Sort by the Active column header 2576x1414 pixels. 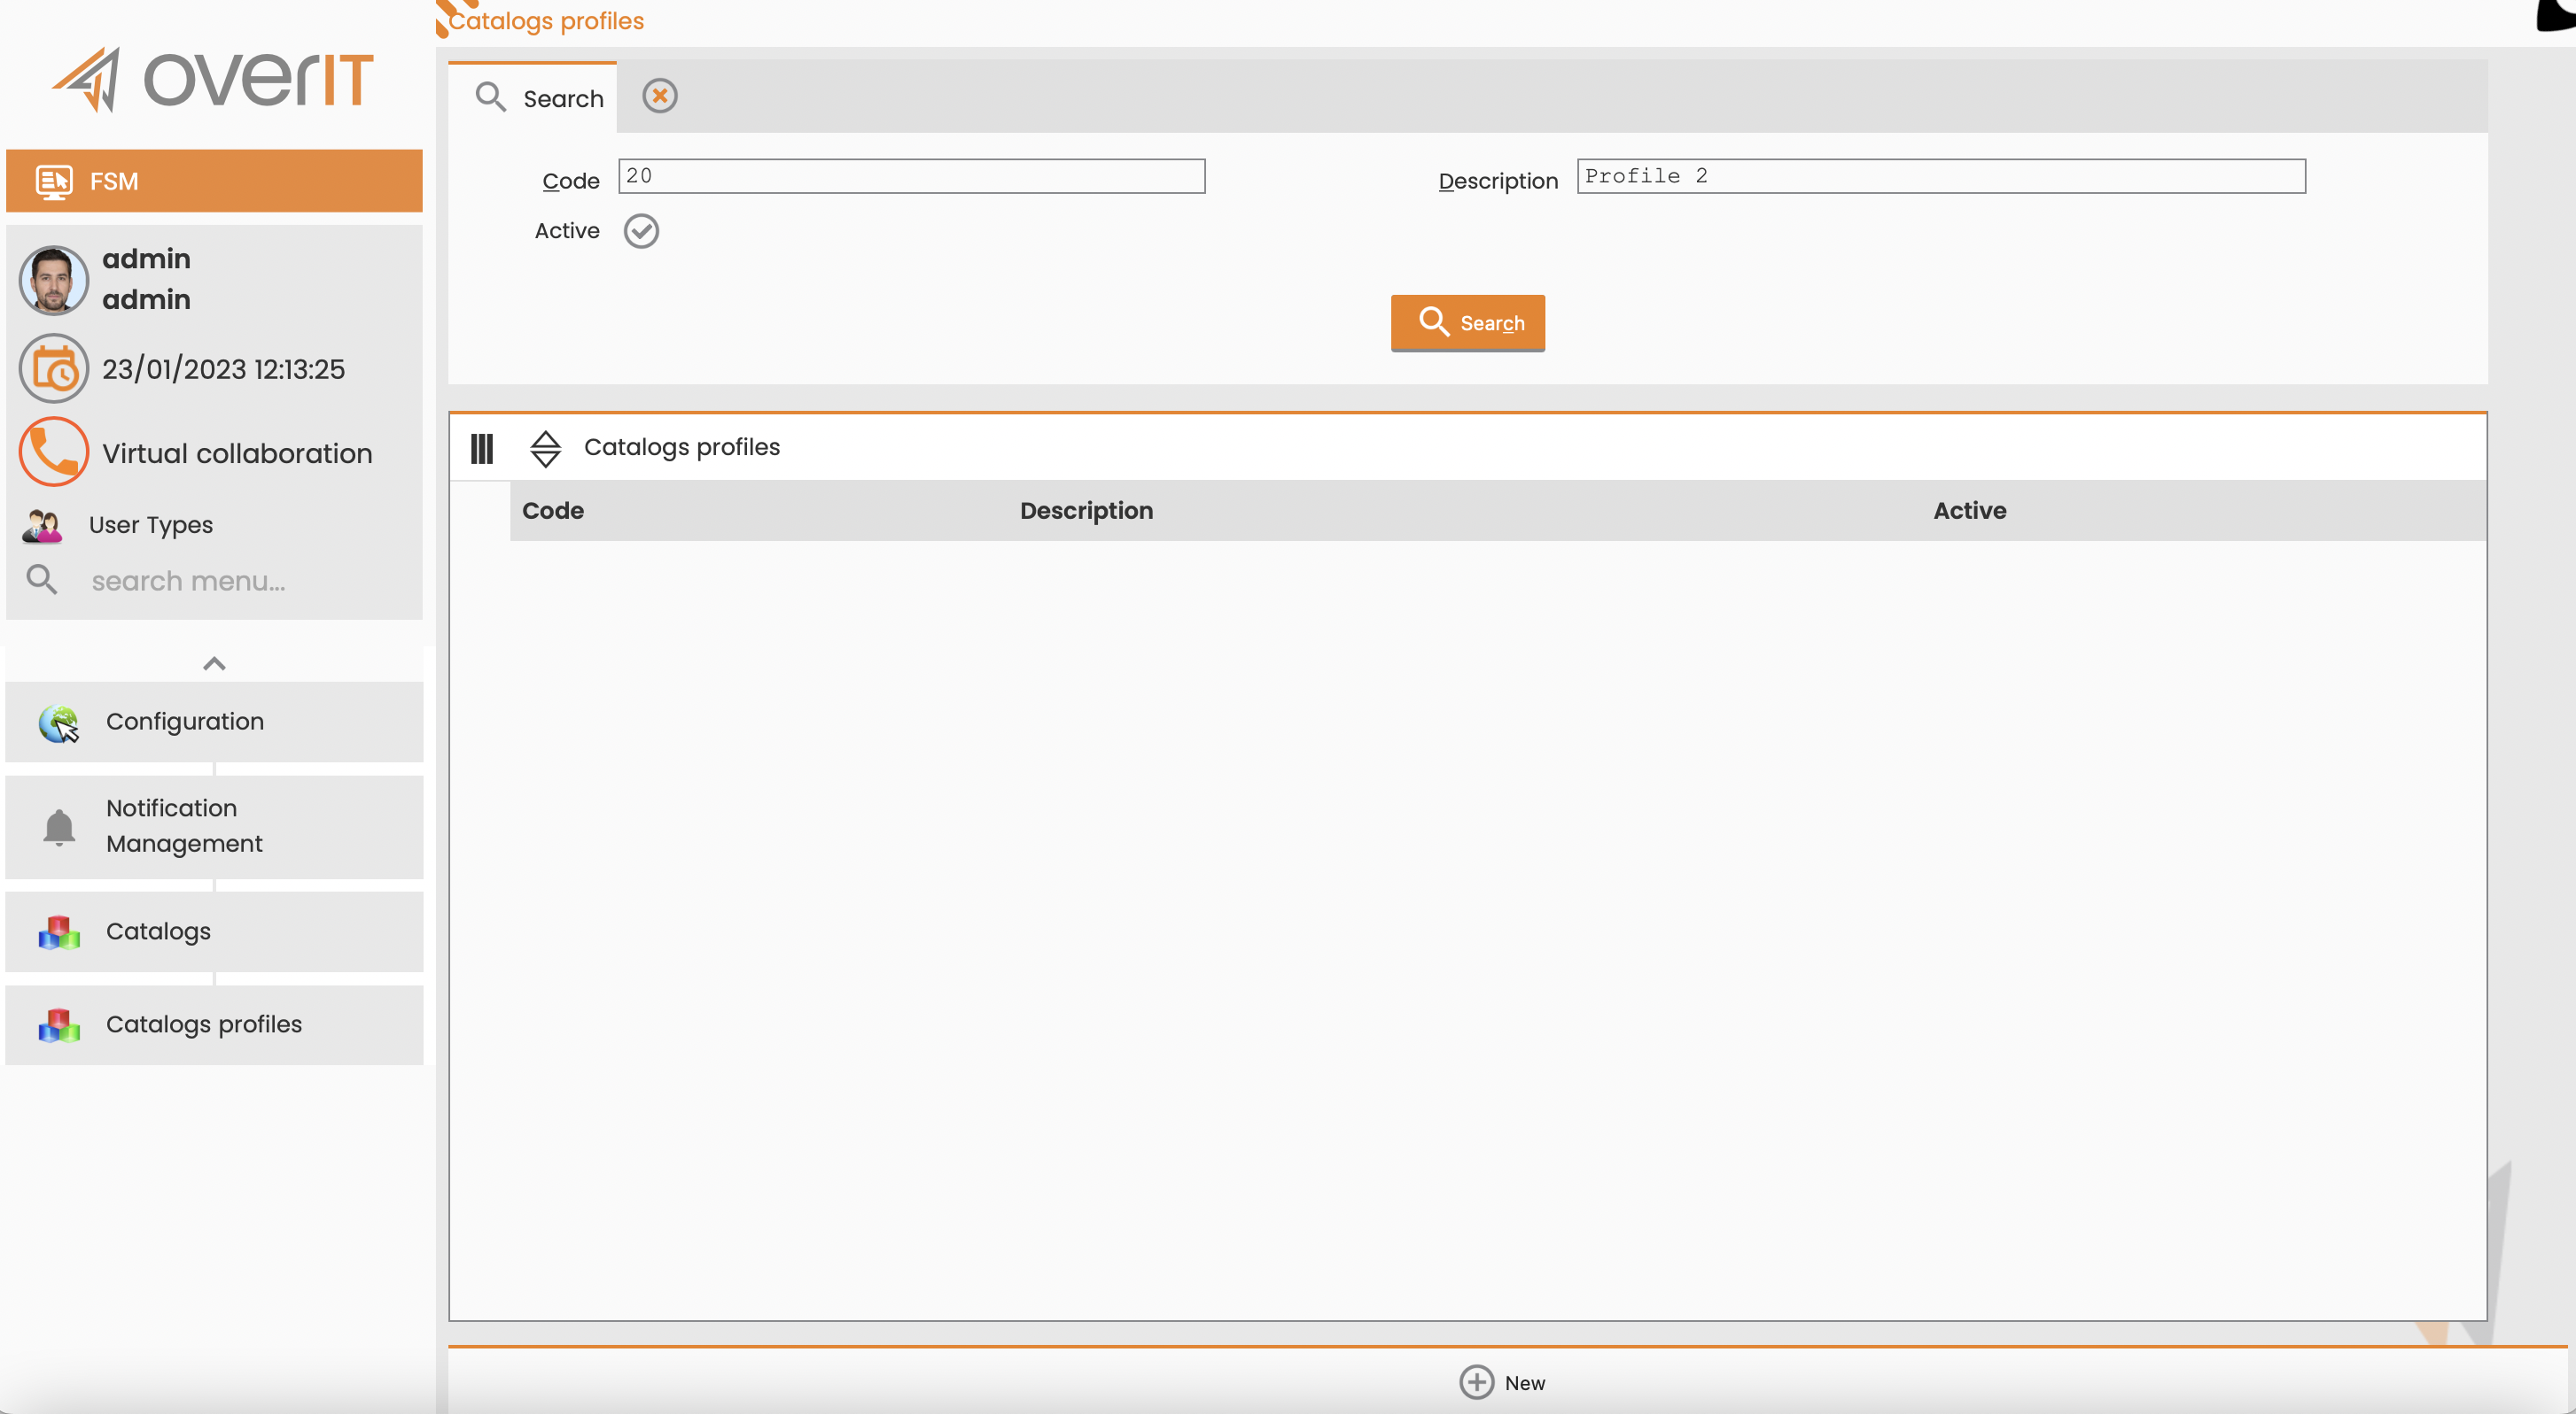click(x=1969, y=511)
